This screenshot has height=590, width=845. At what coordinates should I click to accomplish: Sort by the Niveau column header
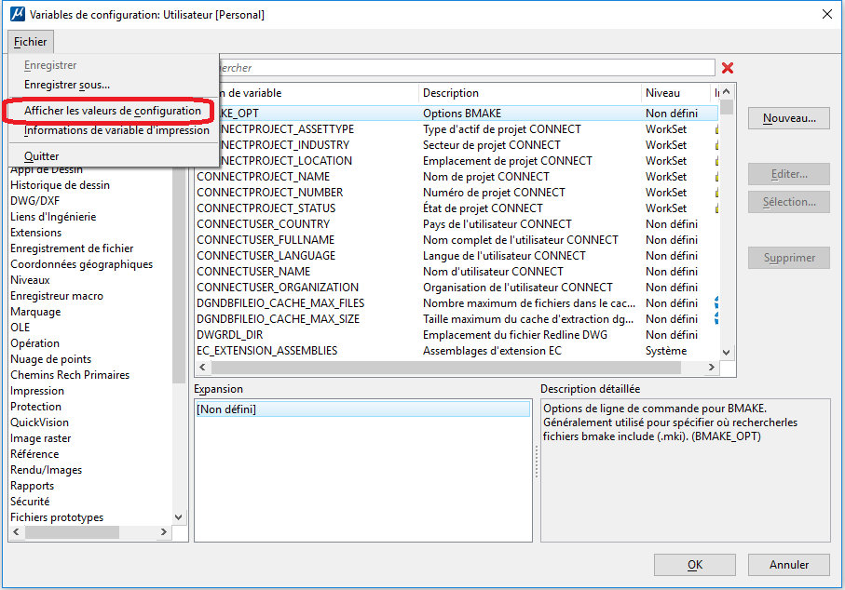pyautogui.click(x=675, y=93)
